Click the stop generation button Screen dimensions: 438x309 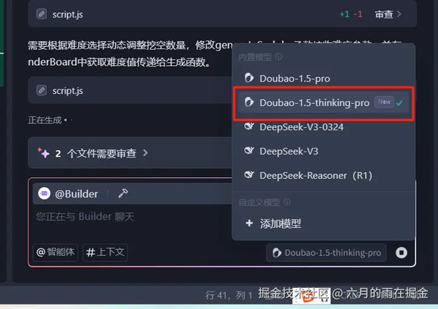[x=402, y=253]
